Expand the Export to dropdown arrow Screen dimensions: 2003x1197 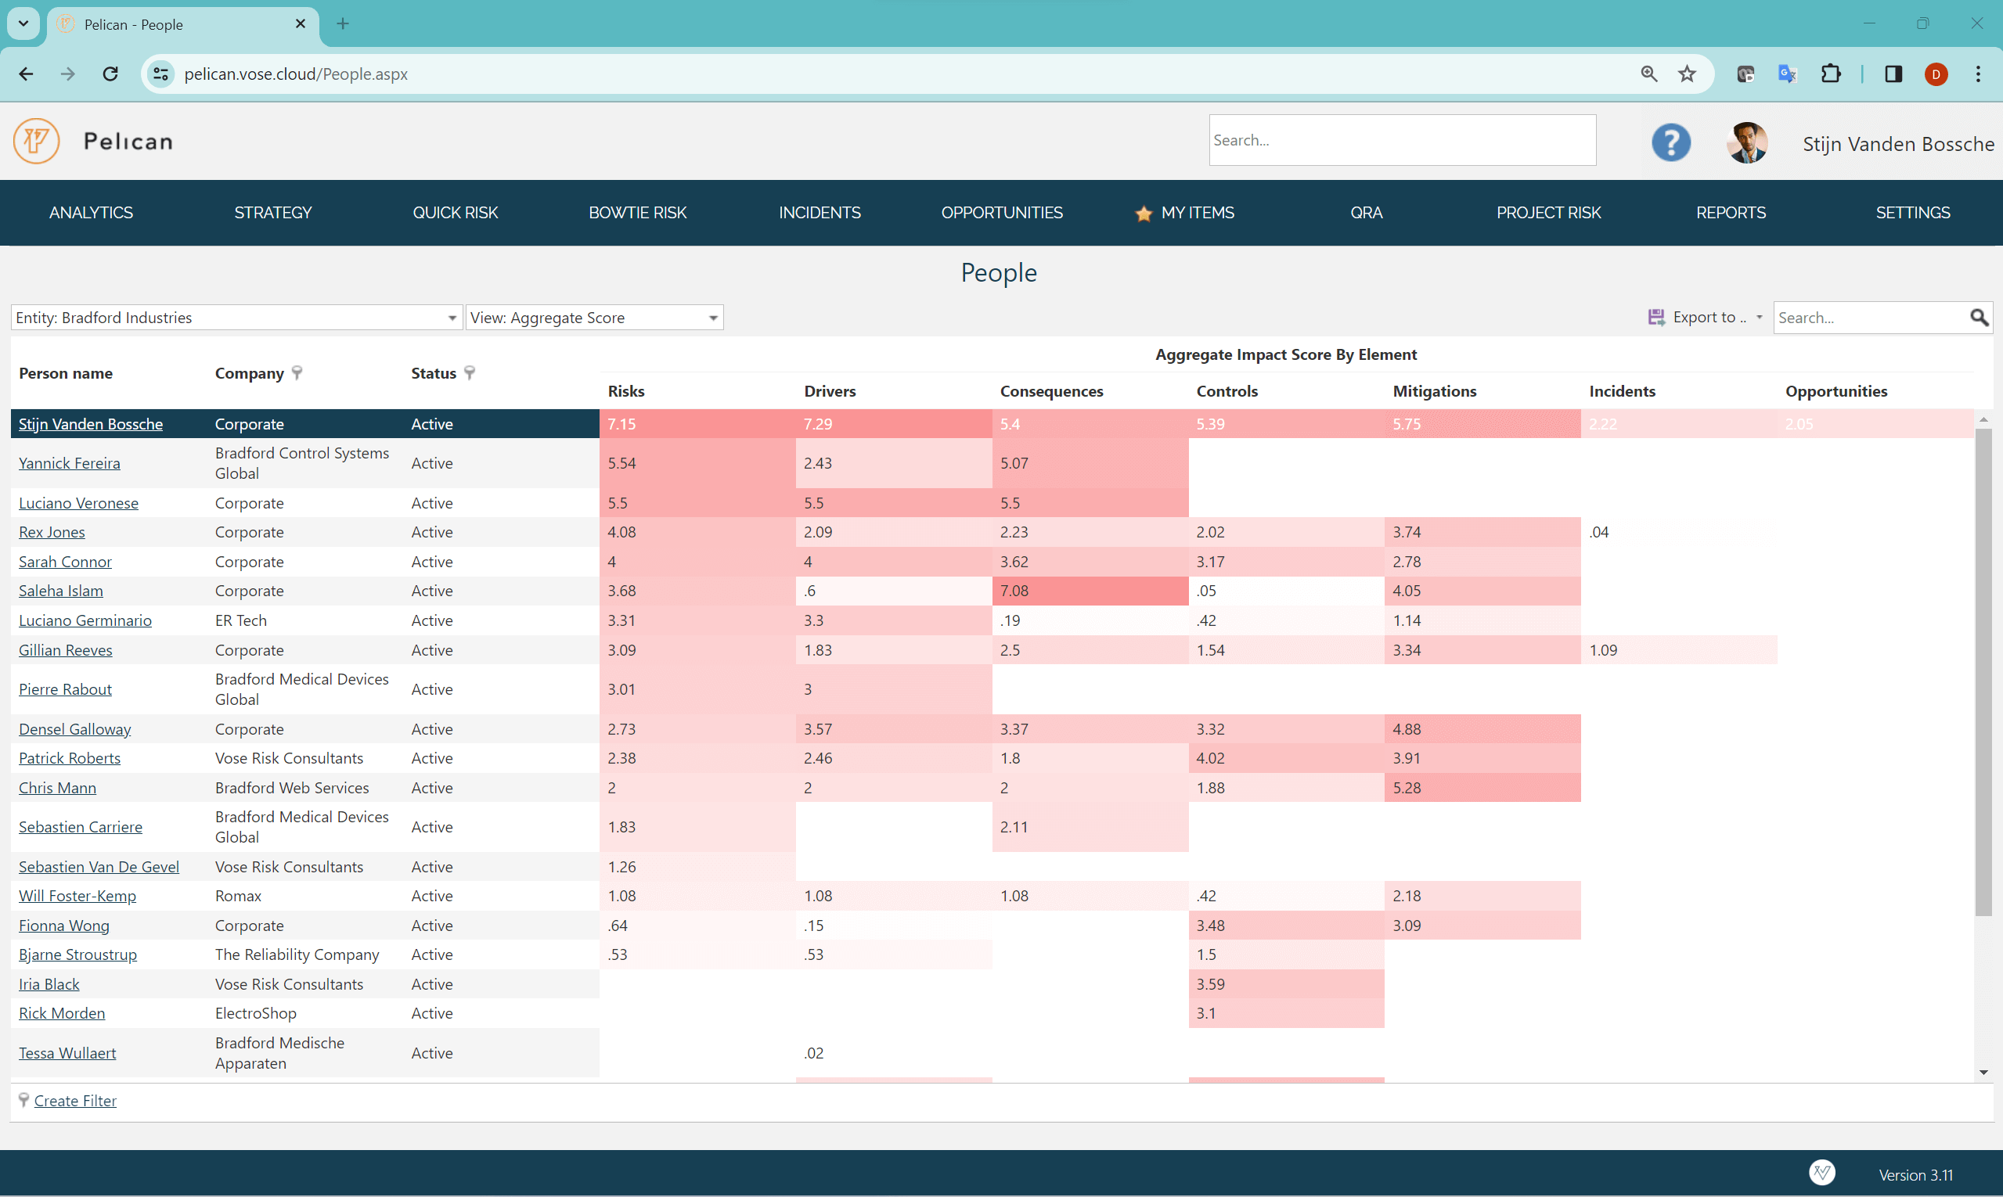[1760, 318]
